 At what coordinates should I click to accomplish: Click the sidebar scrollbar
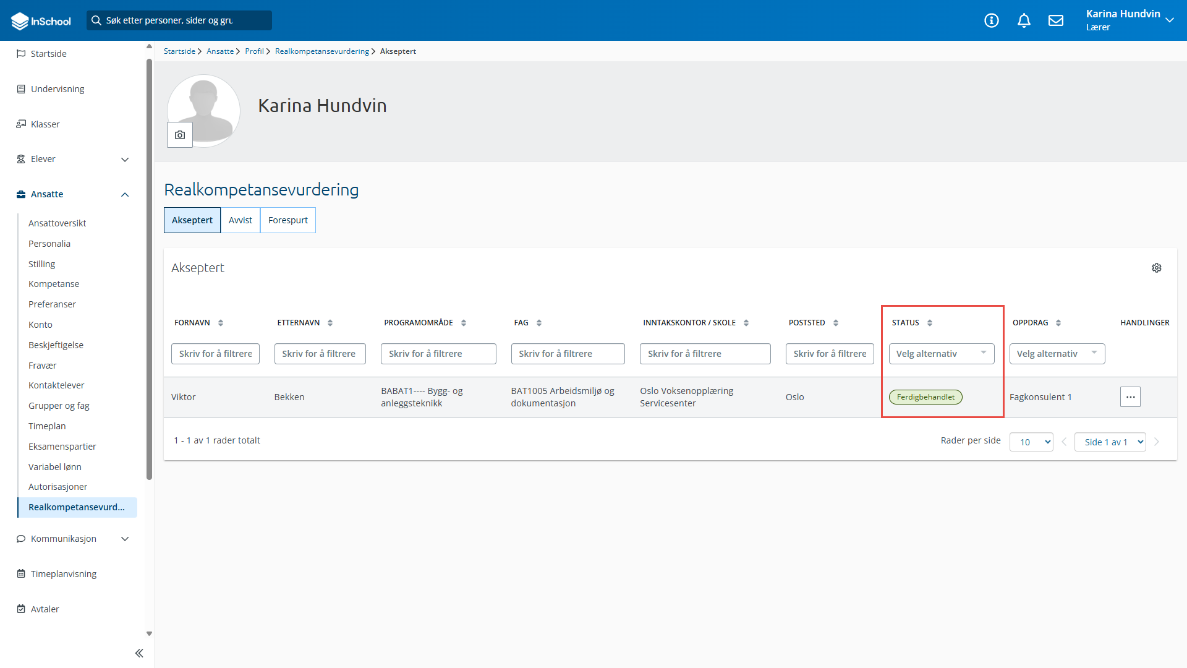[x=149, y=269]
